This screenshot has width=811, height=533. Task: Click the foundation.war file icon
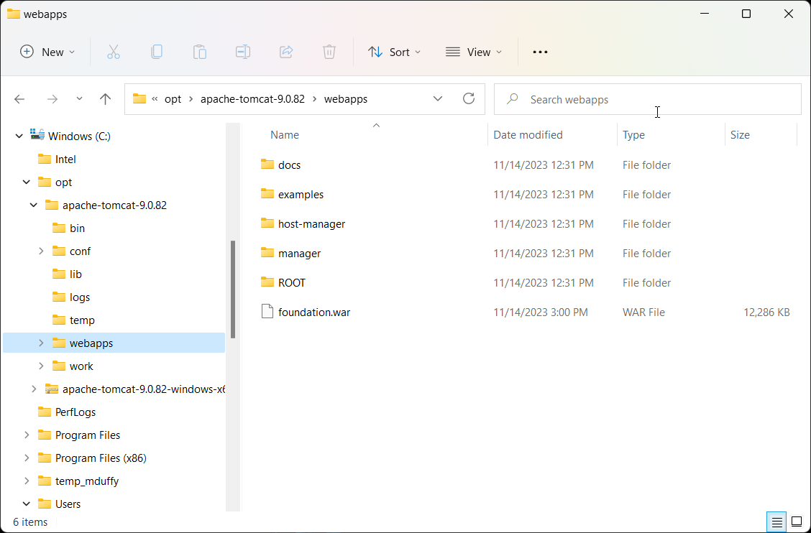[x=267, y=312]
